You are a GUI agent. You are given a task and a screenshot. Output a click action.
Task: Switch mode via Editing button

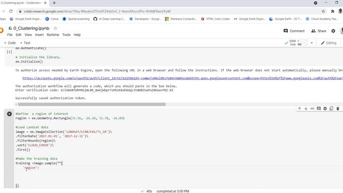(x=329, y=43)
